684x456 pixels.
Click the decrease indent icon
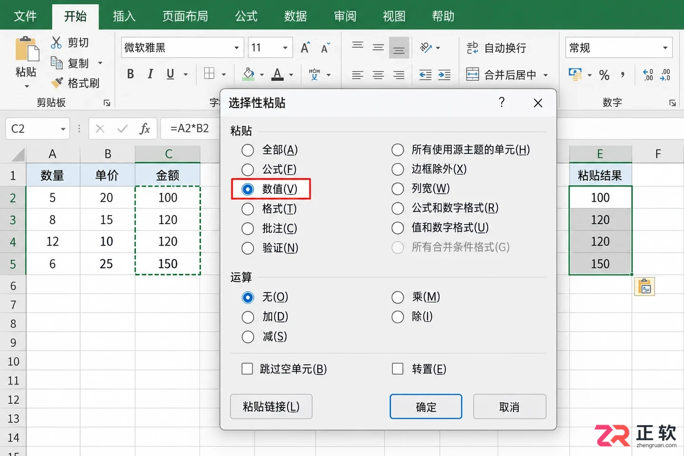pos(426,75)
